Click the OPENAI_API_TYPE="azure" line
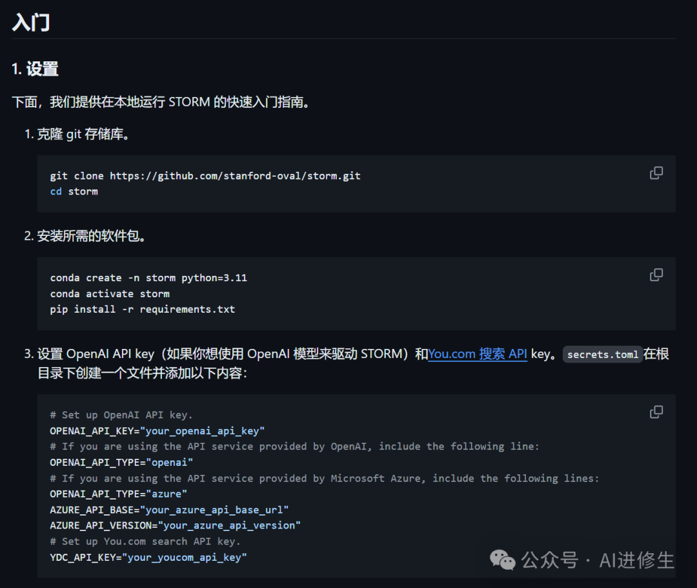Screen dimensions: 697x588 point(118,494)
